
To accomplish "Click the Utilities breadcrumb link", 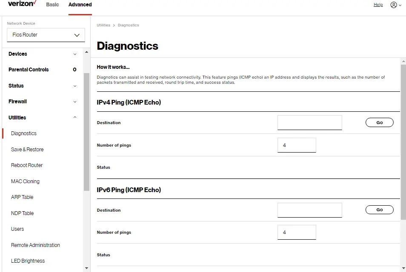I will (x=103, y=25).
